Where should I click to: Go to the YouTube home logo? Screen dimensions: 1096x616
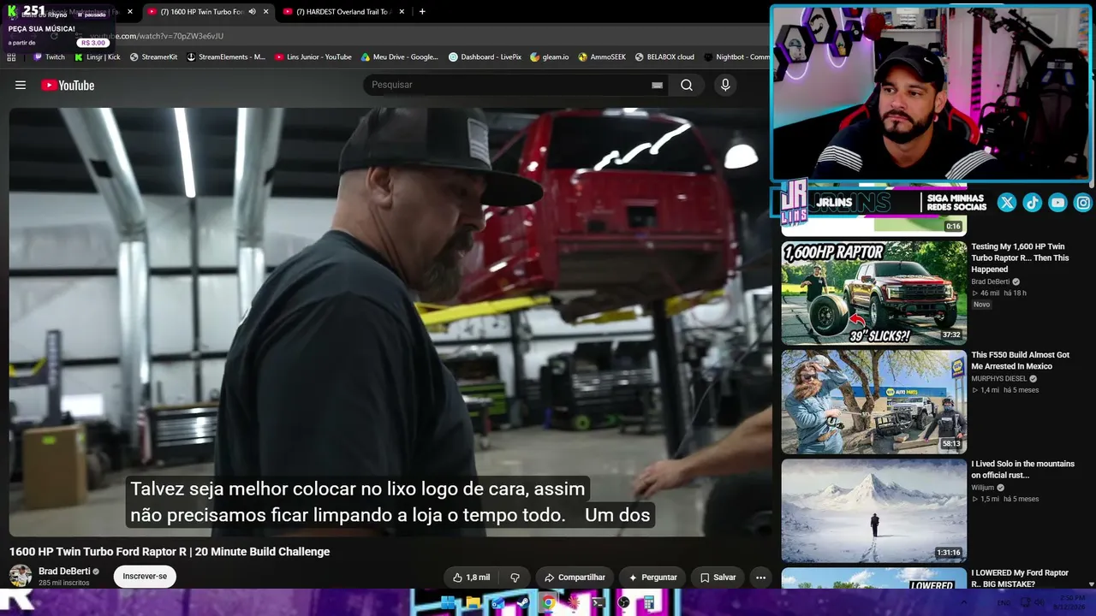point(68,85)
